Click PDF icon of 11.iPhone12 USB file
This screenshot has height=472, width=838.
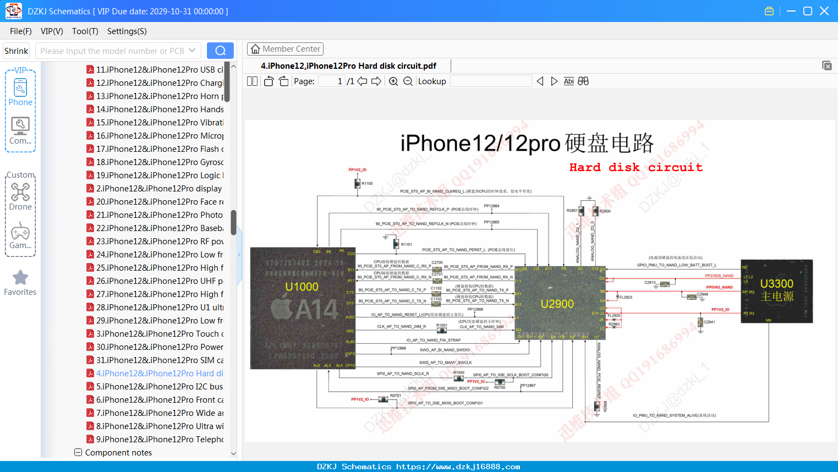click(x=90, y=69)
